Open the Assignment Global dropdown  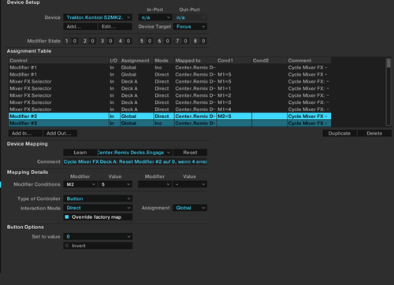tap(190, 208)
